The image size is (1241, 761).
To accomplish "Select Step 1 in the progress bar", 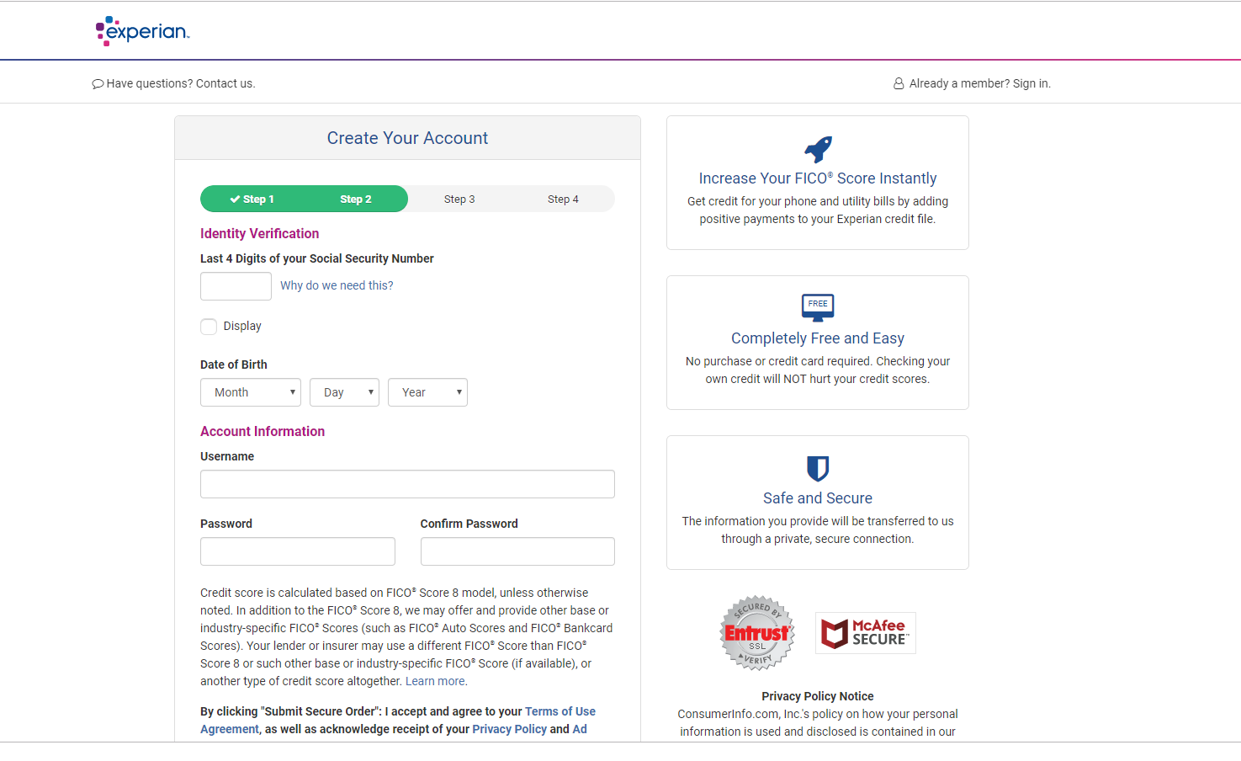I will click(252, 200).
